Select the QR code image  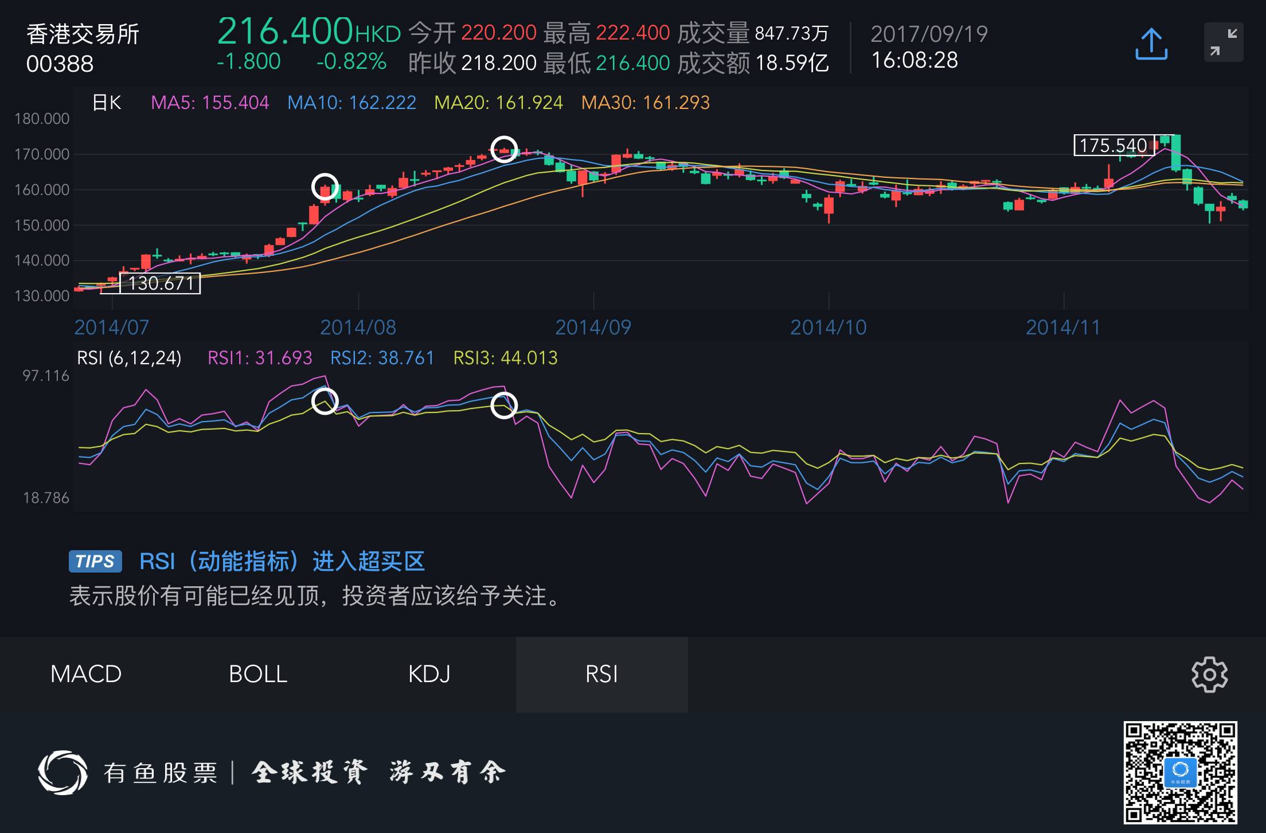click(x=1180, y=772)
